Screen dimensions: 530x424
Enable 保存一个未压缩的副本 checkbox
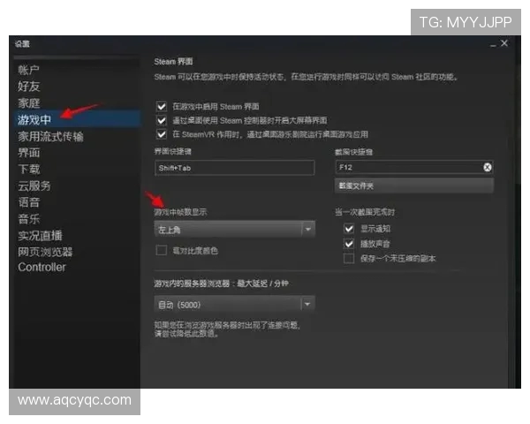click(x=349, y=259)
